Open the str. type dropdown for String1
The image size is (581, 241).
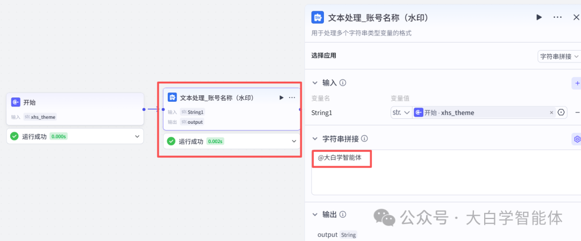point(401,112)
